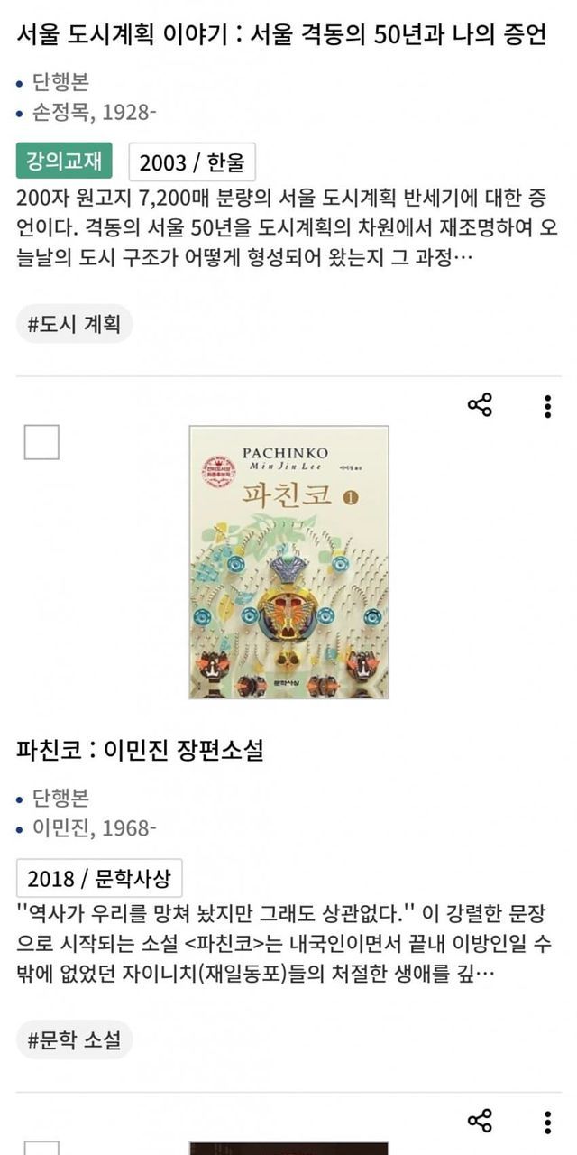This screenshot has height=1155, width=577.
Task: Open title 파친코 : 이민진 장편소설
Action: tap(140, 750)
